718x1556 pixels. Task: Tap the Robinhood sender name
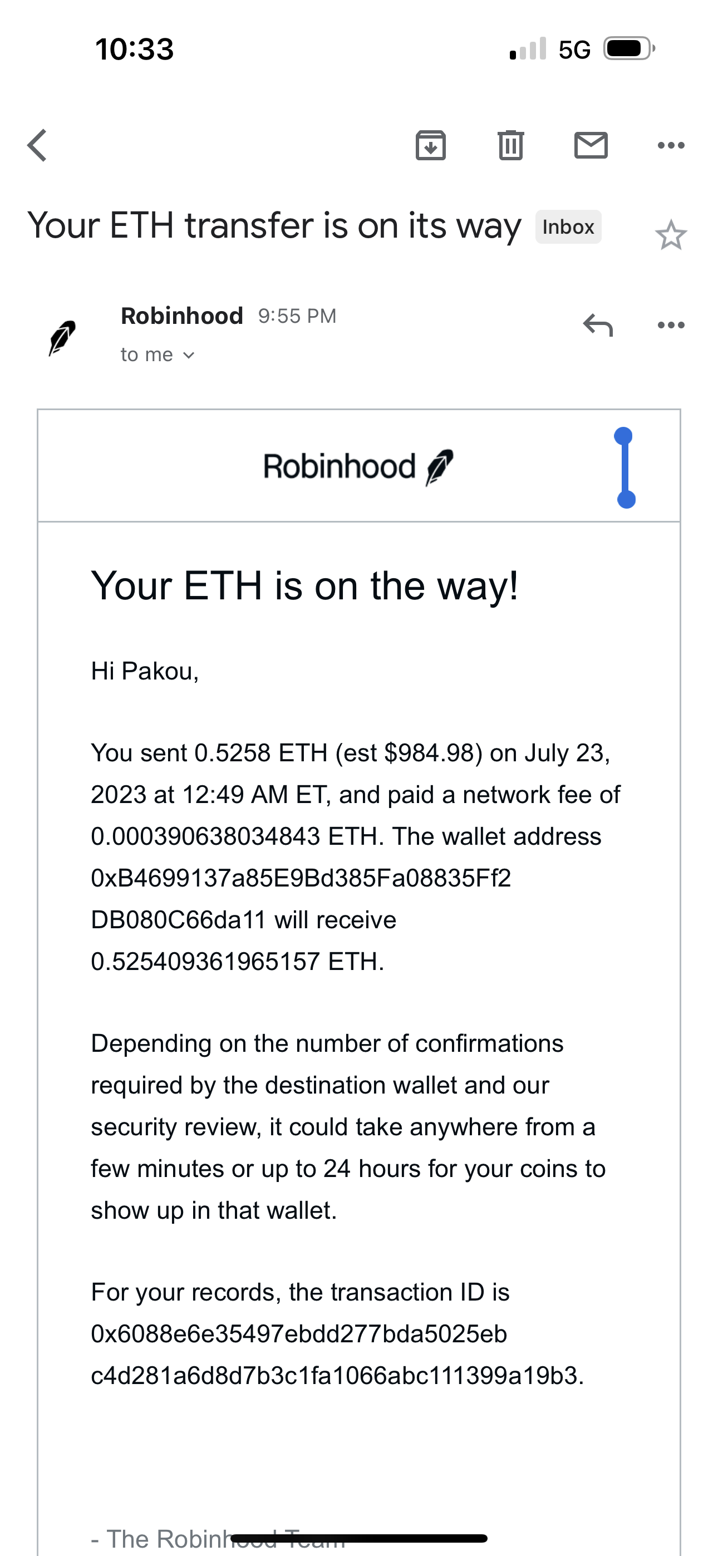click(182, 316)
